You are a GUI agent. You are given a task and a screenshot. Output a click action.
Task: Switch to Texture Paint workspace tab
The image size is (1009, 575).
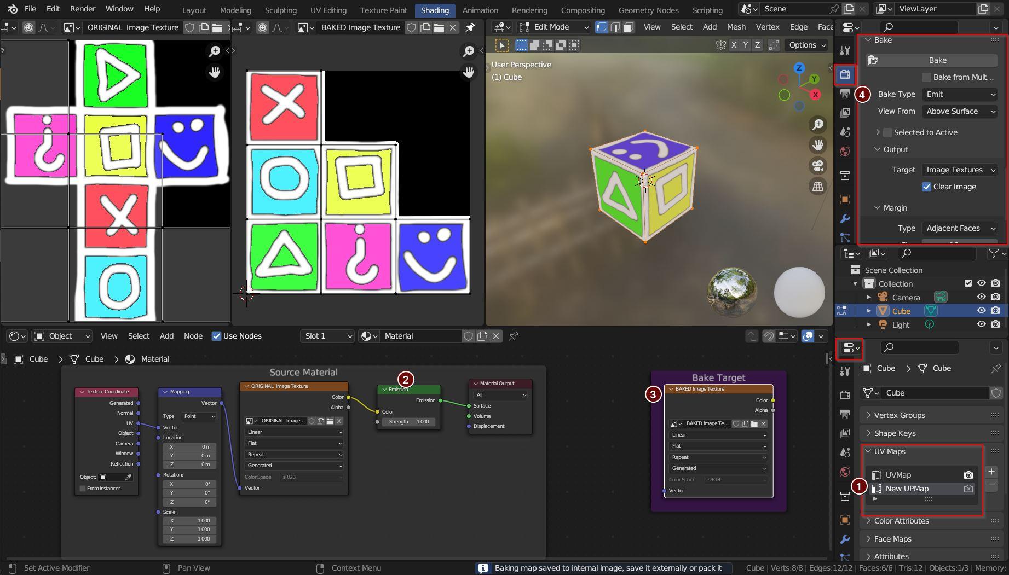pos(384,10)
